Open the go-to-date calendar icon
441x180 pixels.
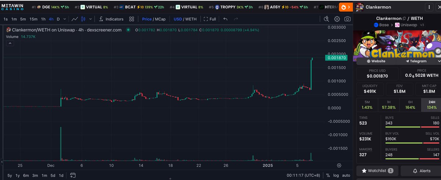click(73, 175)
